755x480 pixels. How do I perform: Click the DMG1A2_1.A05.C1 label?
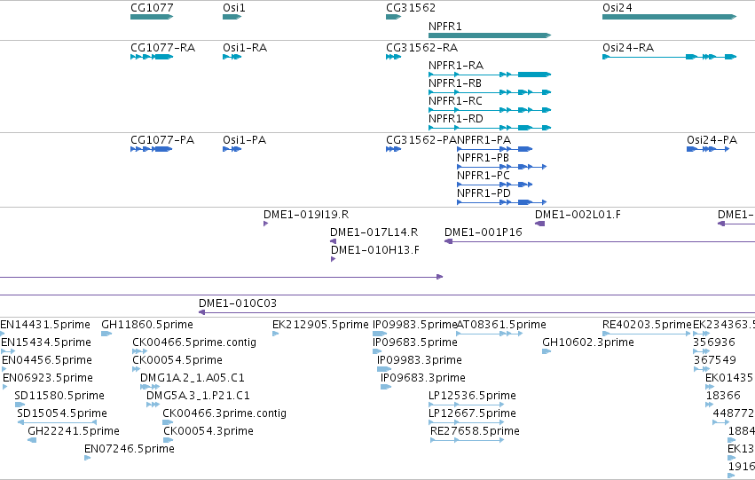193,379
